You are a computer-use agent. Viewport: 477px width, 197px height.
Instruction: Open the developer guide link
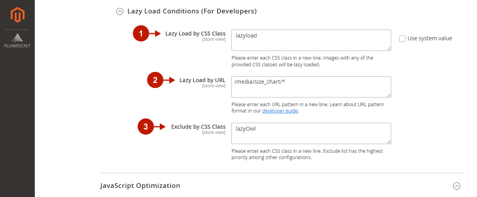(280, 111)
